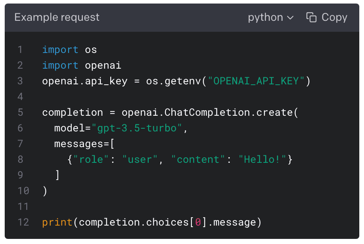Click the "user" value string
This screenshot has width=364, height=244.
[x=140, y=160]
